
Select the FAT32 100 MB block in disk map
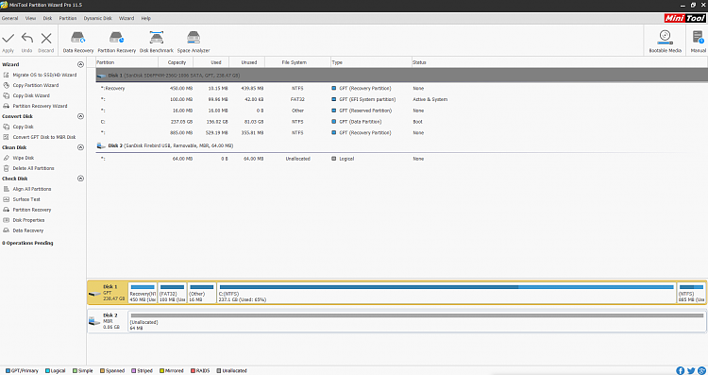[172, 293]
